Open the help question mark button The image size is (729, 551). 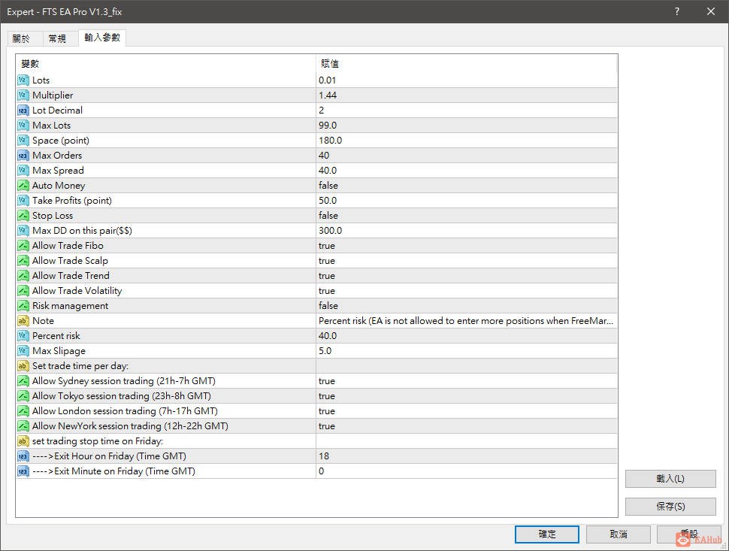pos(677,11)
